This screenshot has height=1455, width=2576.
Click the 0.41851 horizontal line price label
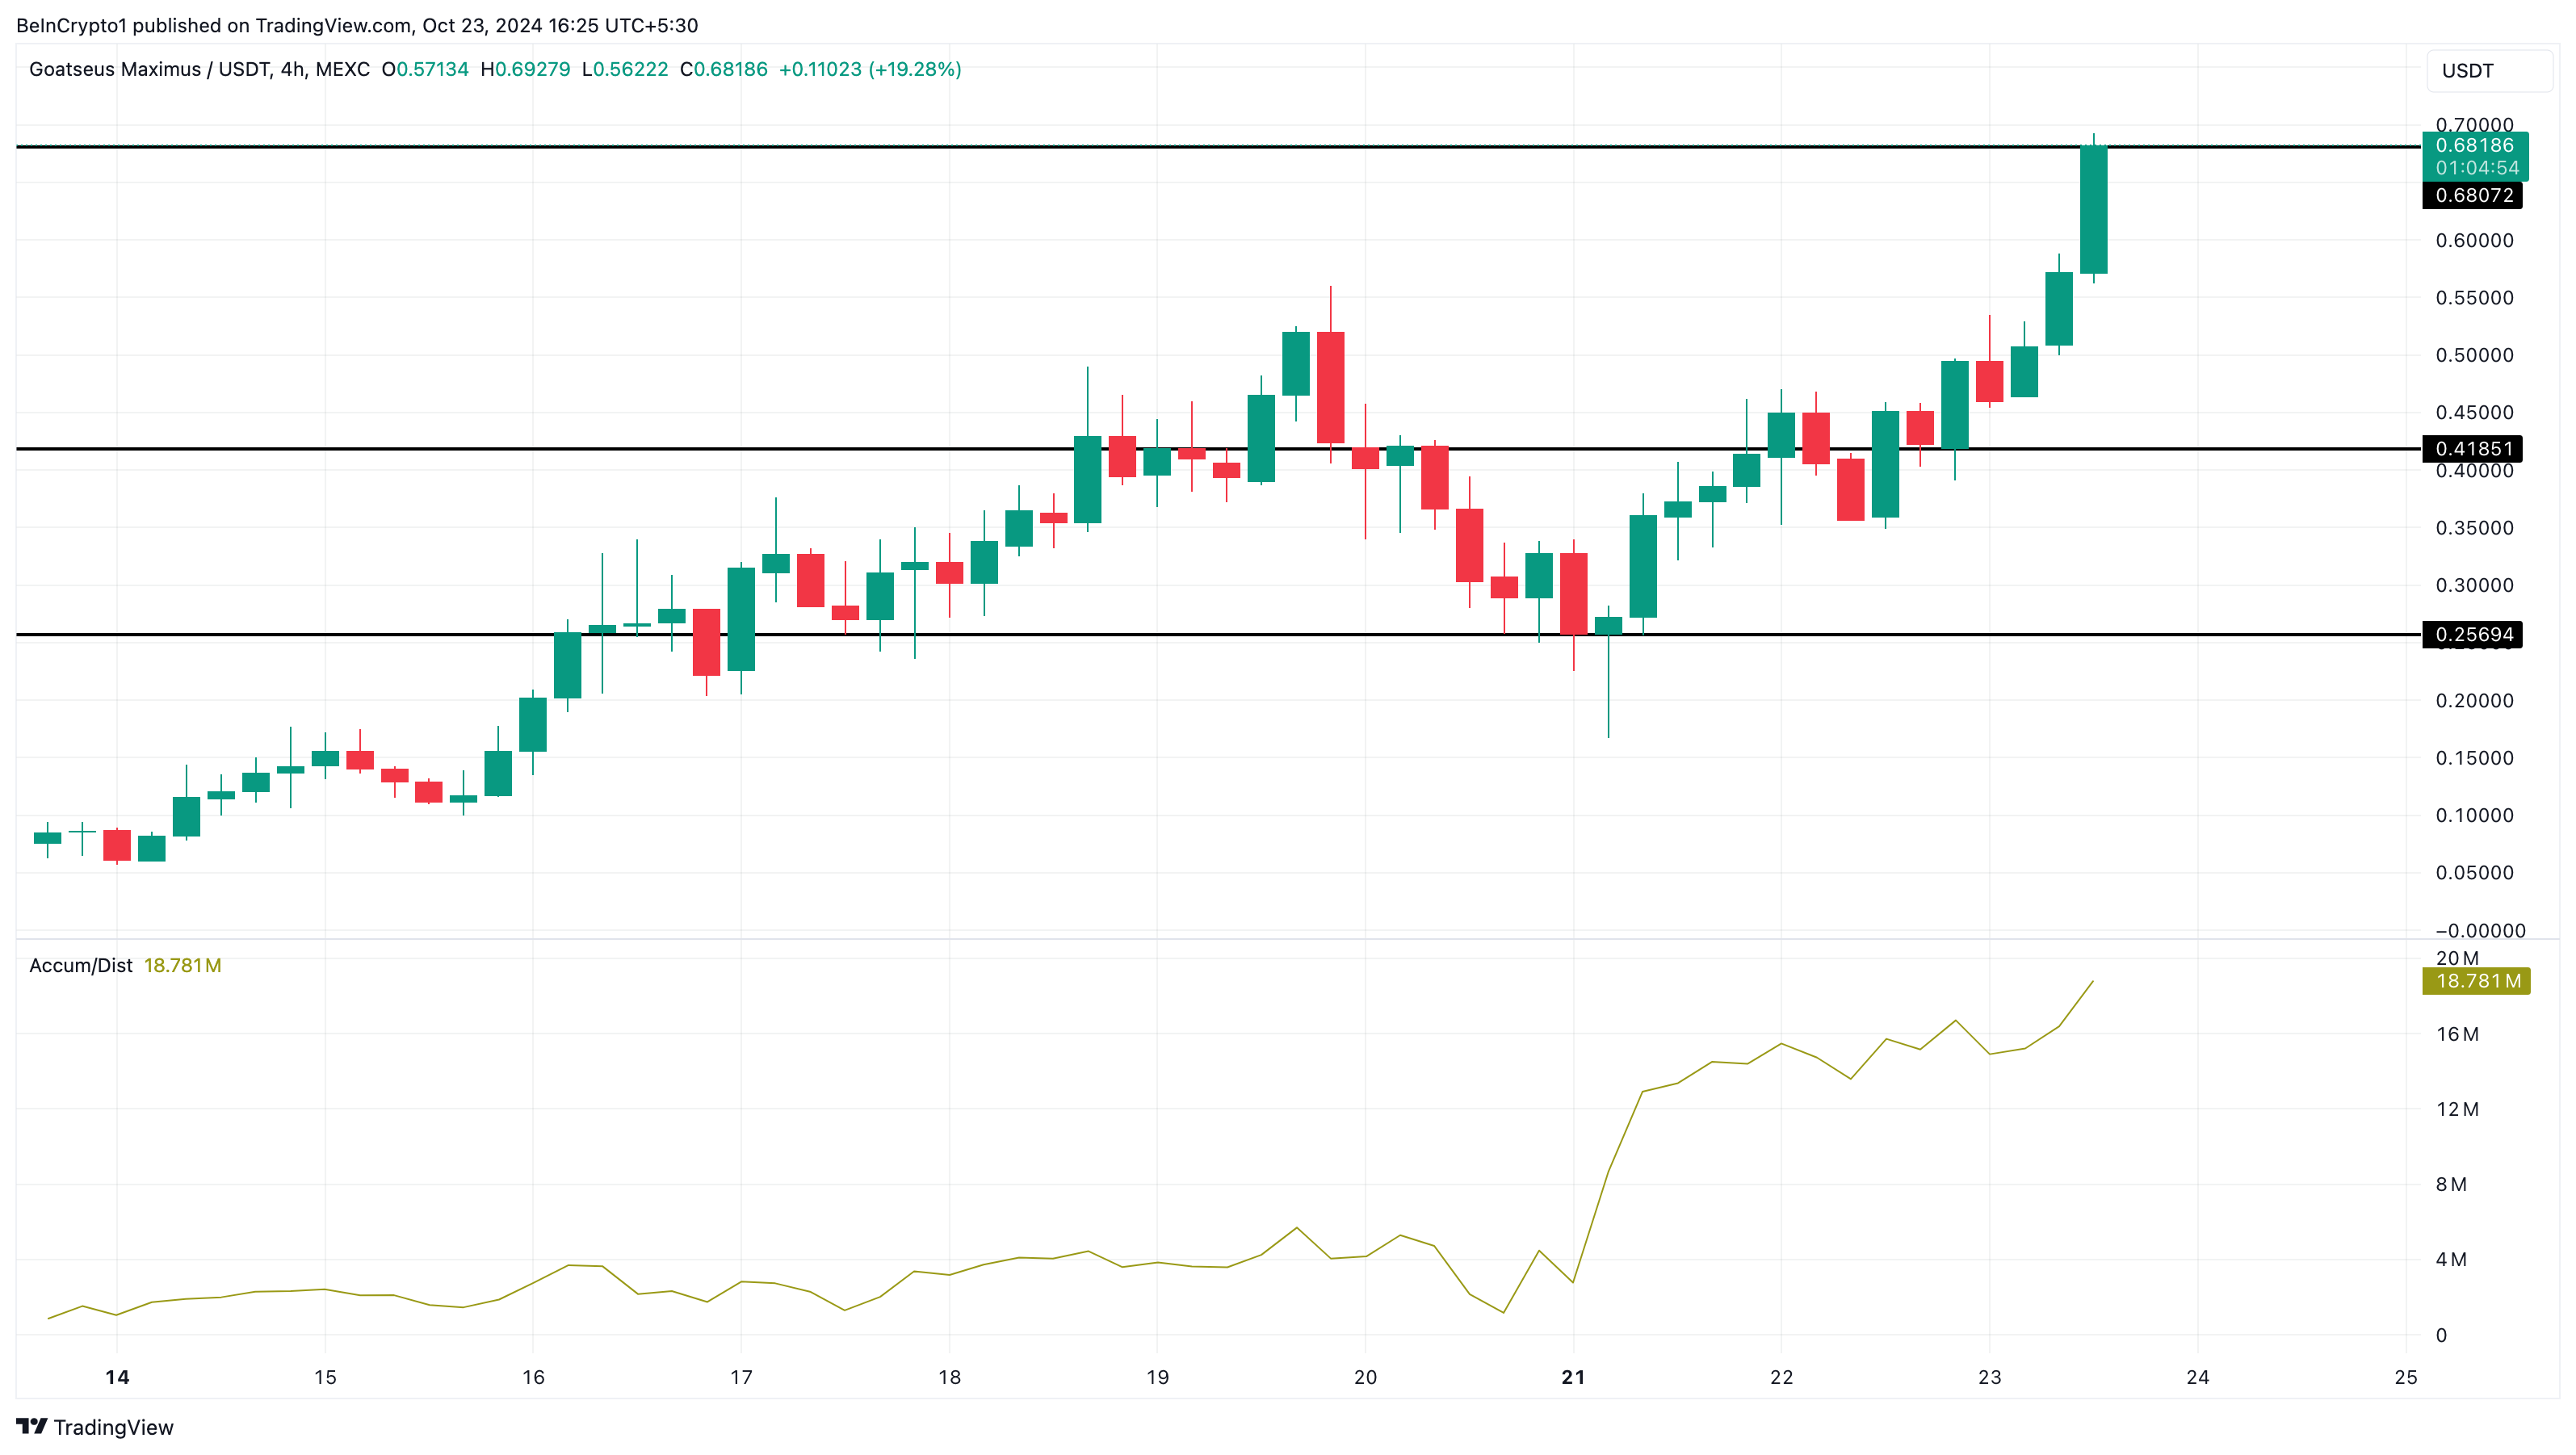[2471, 448]
